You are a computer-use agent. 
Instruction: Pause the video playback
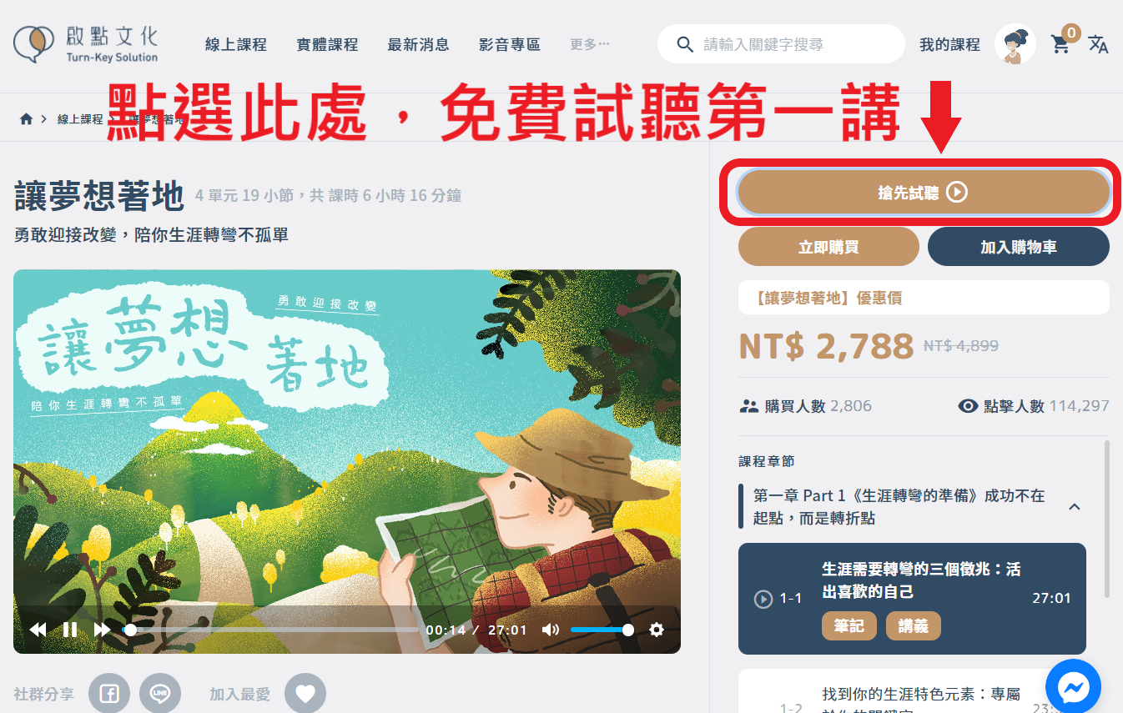[70, 630]
